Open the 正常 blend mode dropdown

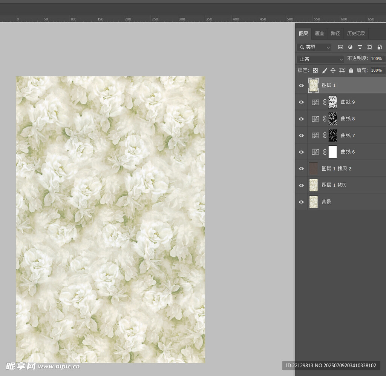pyautogui.click(x=320, y=59)
